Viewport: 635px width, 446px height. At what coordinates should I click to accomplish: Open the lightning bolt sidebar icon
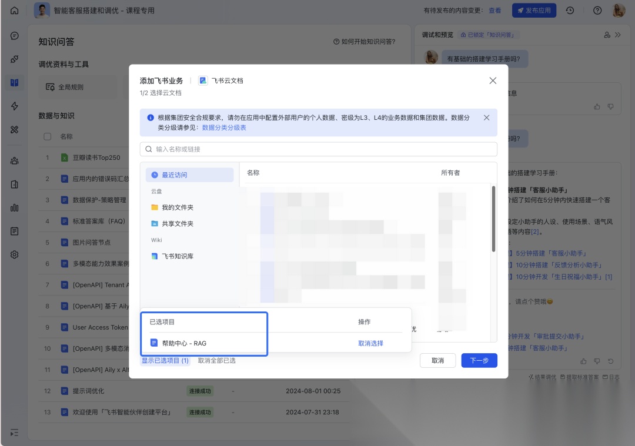(x=15, y=106)
